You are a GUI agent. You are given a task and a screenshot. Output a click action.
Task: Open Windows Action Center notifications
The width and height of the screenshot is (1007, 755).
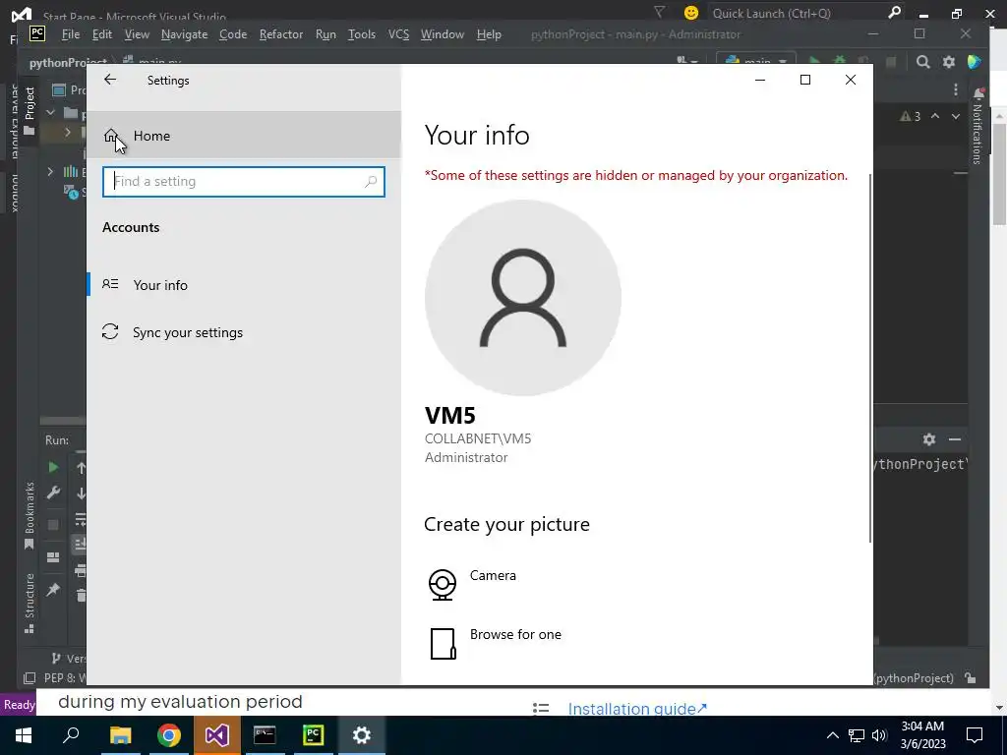click(x=975, y=735)
